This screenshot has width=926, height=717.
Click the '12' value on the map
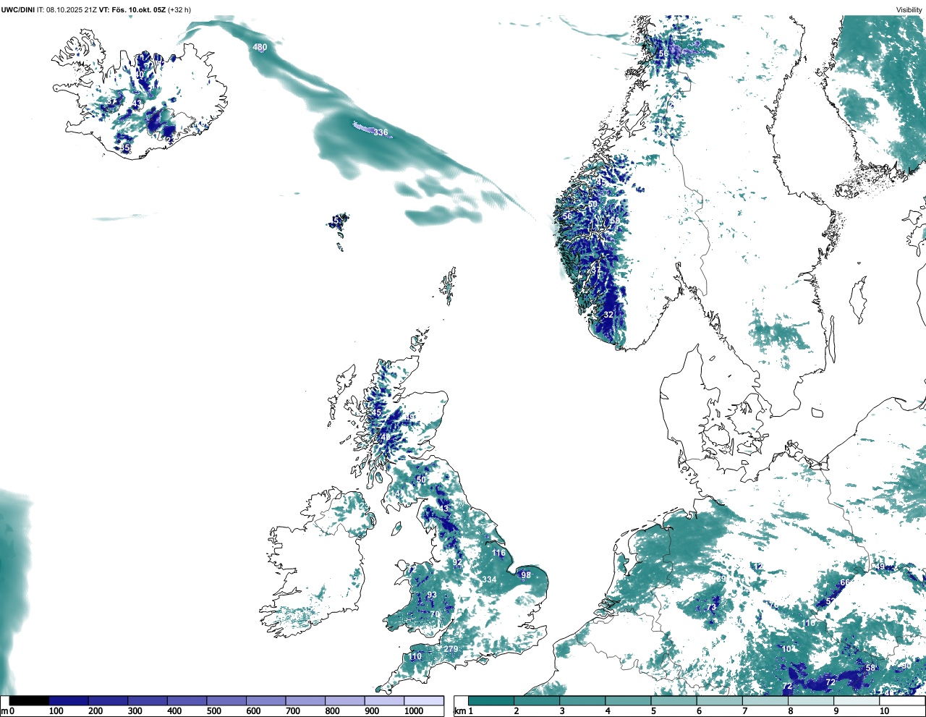point(758,567)
